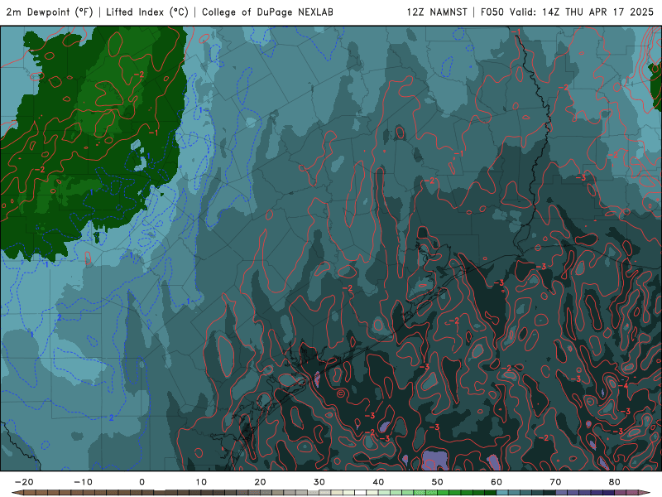Click the 'College of DuPage NEXLAB' credit text
662x497 pixels.
(267, 12)
